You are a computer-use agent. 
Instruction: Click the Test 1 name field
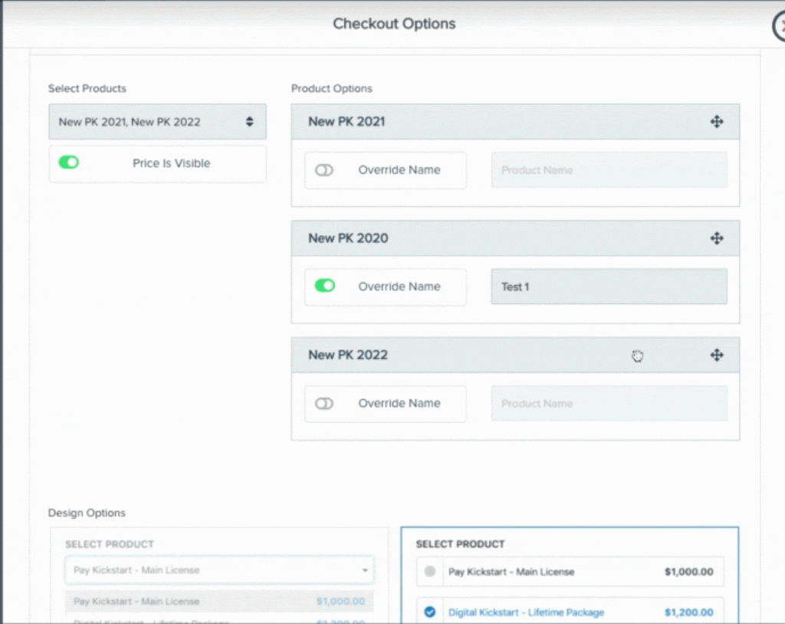(x=609, y=287)
